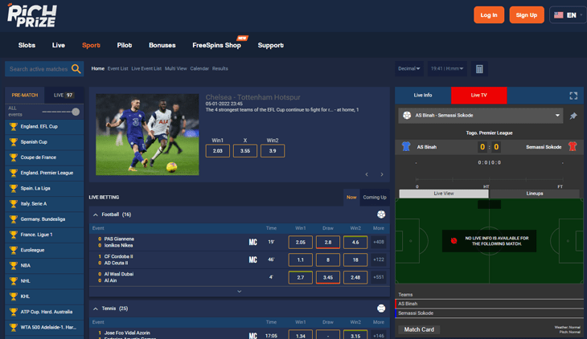The height and width of the screenshot is (339, 587).
Task: Open FreeSpins Shop menu item
Action: (x=216, y=45)
